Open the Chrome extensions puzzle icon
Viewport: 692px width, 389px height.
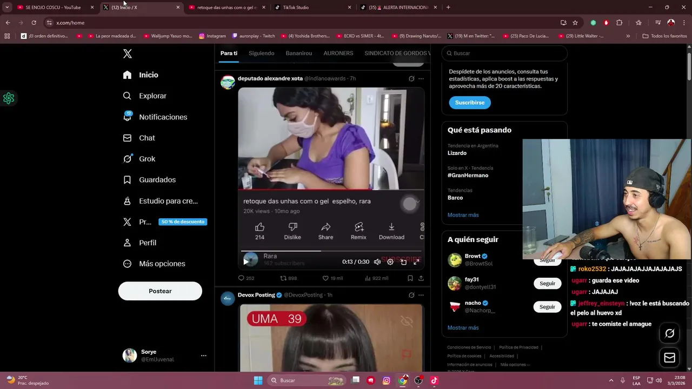coord(620,23)
